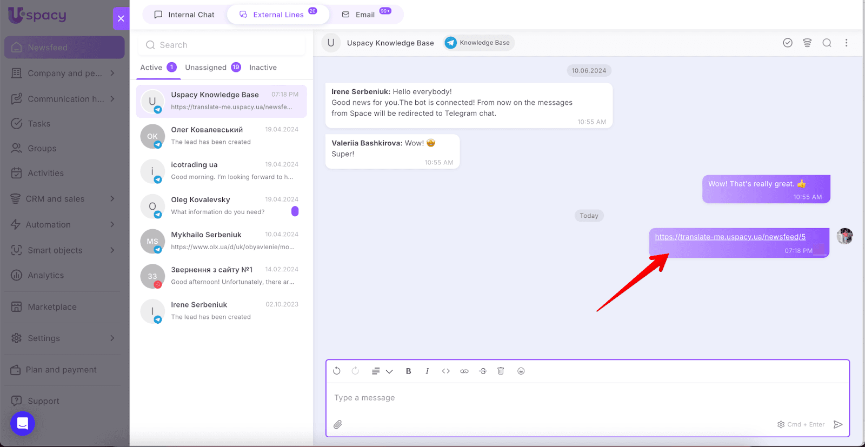Open the three-dot chat options menu
The image size is (865, 447).
[846, 43]
